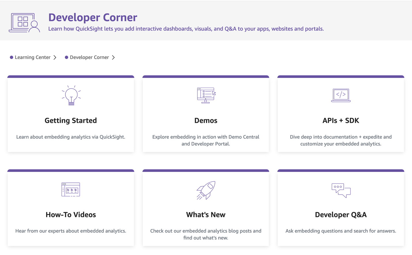Image resolution: width=412 pixels, height=255 pixels.
Task: Expand the chevron after Developer Corner breadcrumb
Action: point(114,57)
